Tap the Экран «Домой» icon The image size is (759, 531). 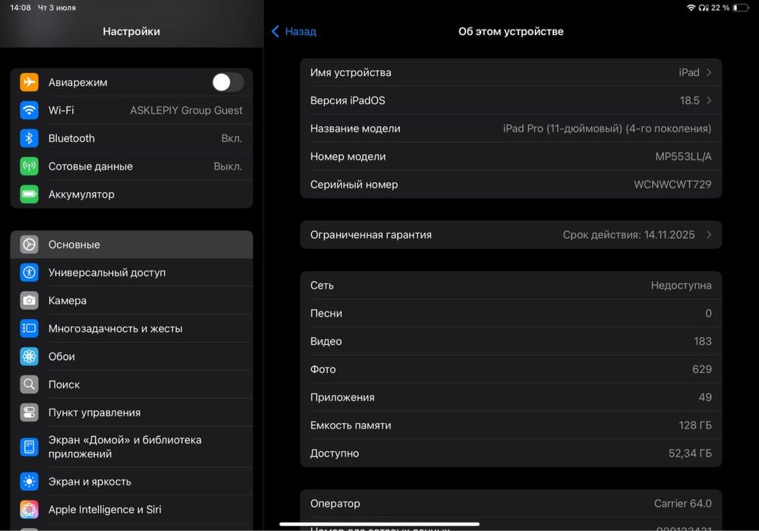pos(29,447)
